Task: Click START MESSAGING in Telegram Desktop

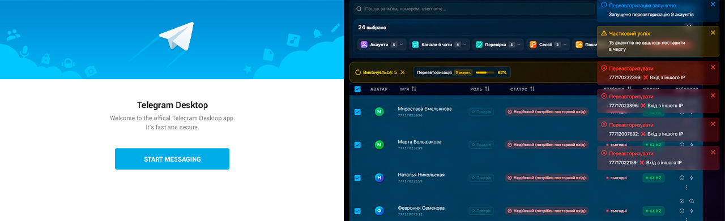Action: [172, 159]
